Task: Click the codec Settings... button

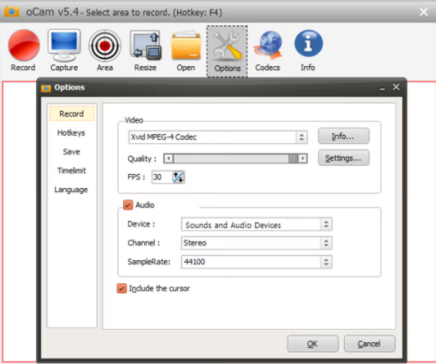Action: pos(344,158)
